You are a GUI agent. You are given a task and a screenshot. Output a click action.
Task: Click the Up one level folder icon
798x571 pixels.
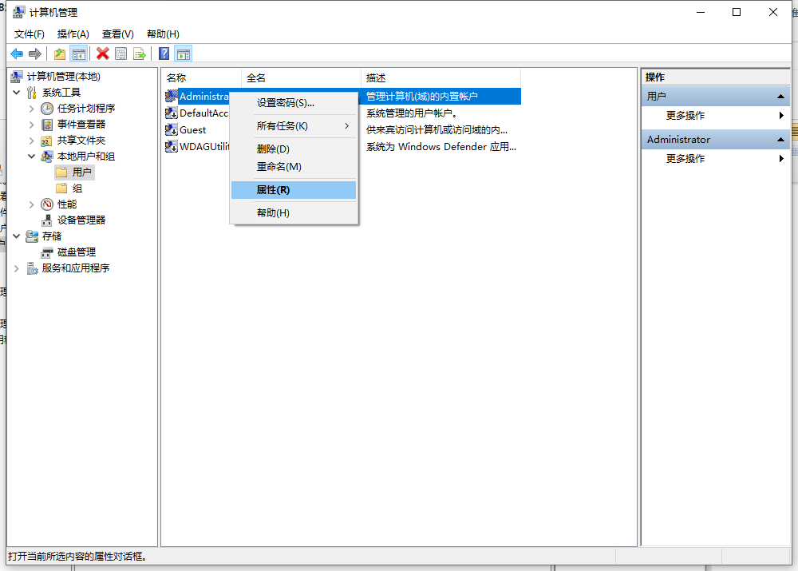point(59,54)
